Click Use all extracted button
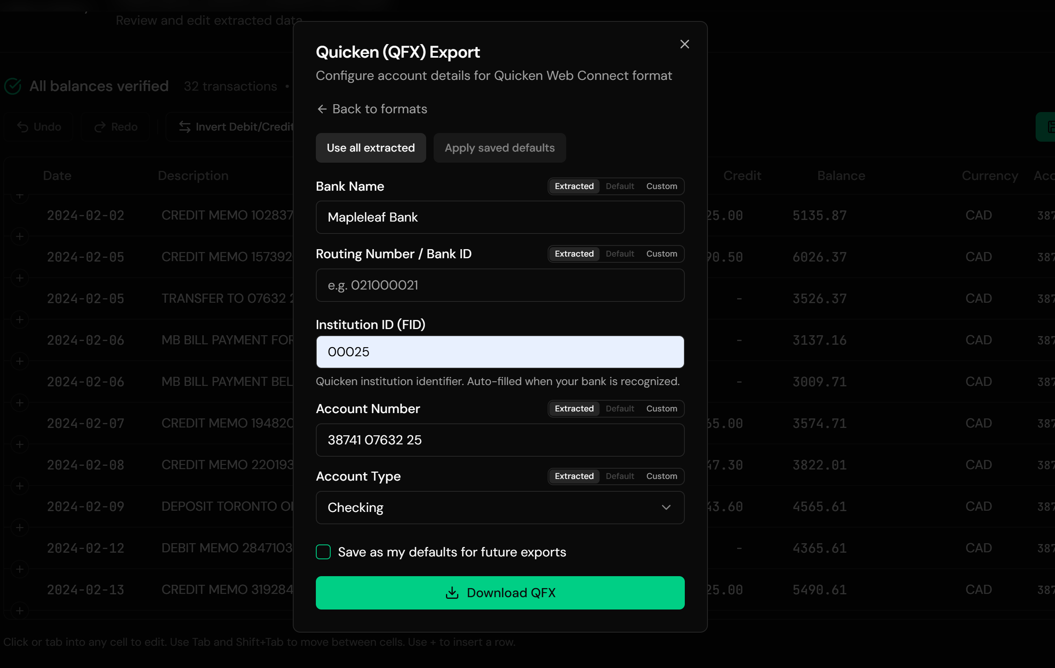 371,147
